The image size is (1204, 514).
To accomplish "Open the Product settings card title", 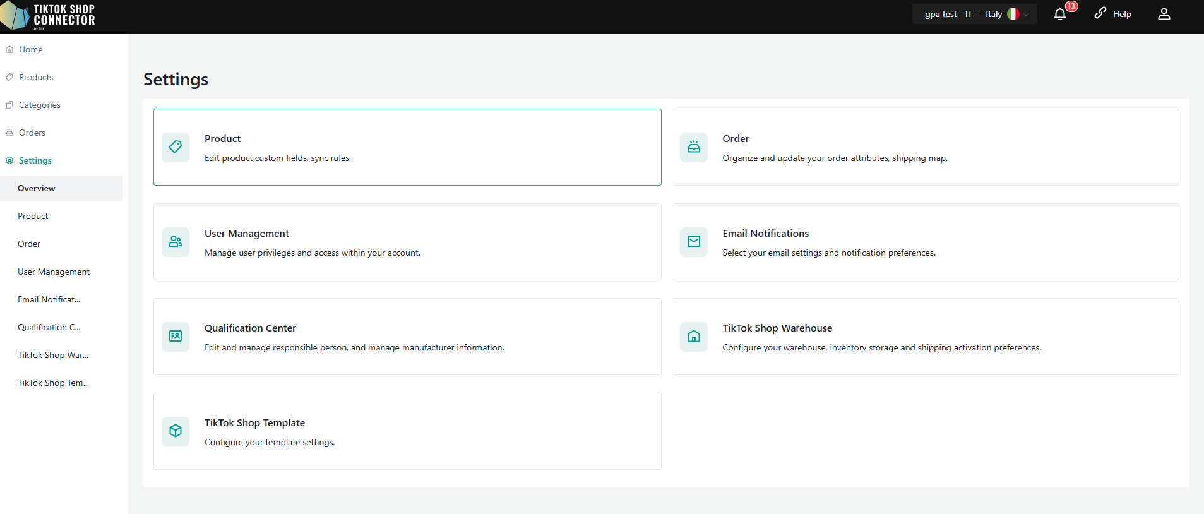I will 222,139.
